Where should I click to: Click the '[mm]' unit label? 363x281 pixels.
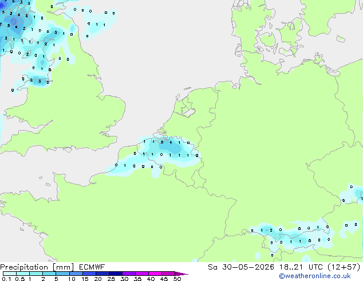pyautogui.click(x=63, y=267)
